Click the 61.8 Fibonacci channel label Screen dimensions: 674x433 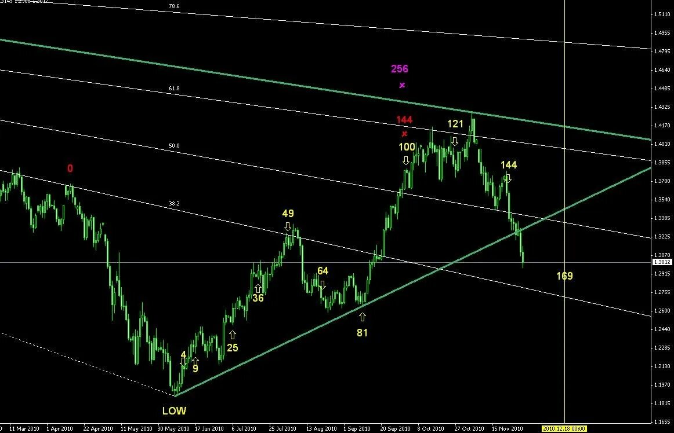174,89
